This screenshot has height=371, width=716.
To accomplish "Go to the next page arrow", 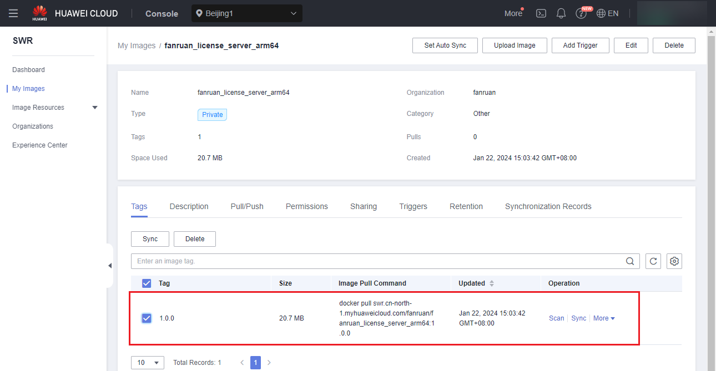I will click(269, 363).
